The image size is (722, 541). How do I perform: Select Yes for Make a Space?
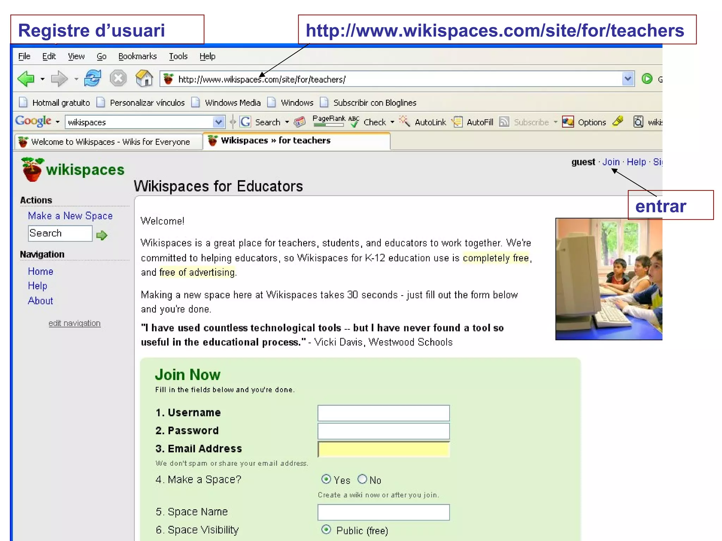pyautogui.click(x=326, y=479)
